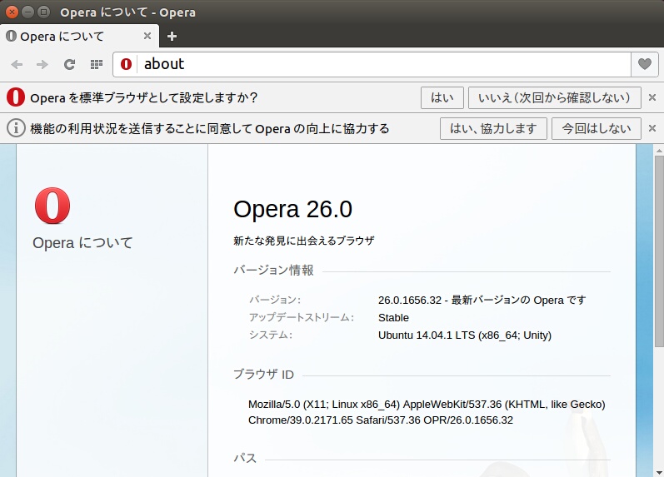Viewport: 664px width, 477px height.
Task: Click 'Ubuntu 14.04.1 LTS (x86_64; Unity)' text
Action: pos(465,335)
